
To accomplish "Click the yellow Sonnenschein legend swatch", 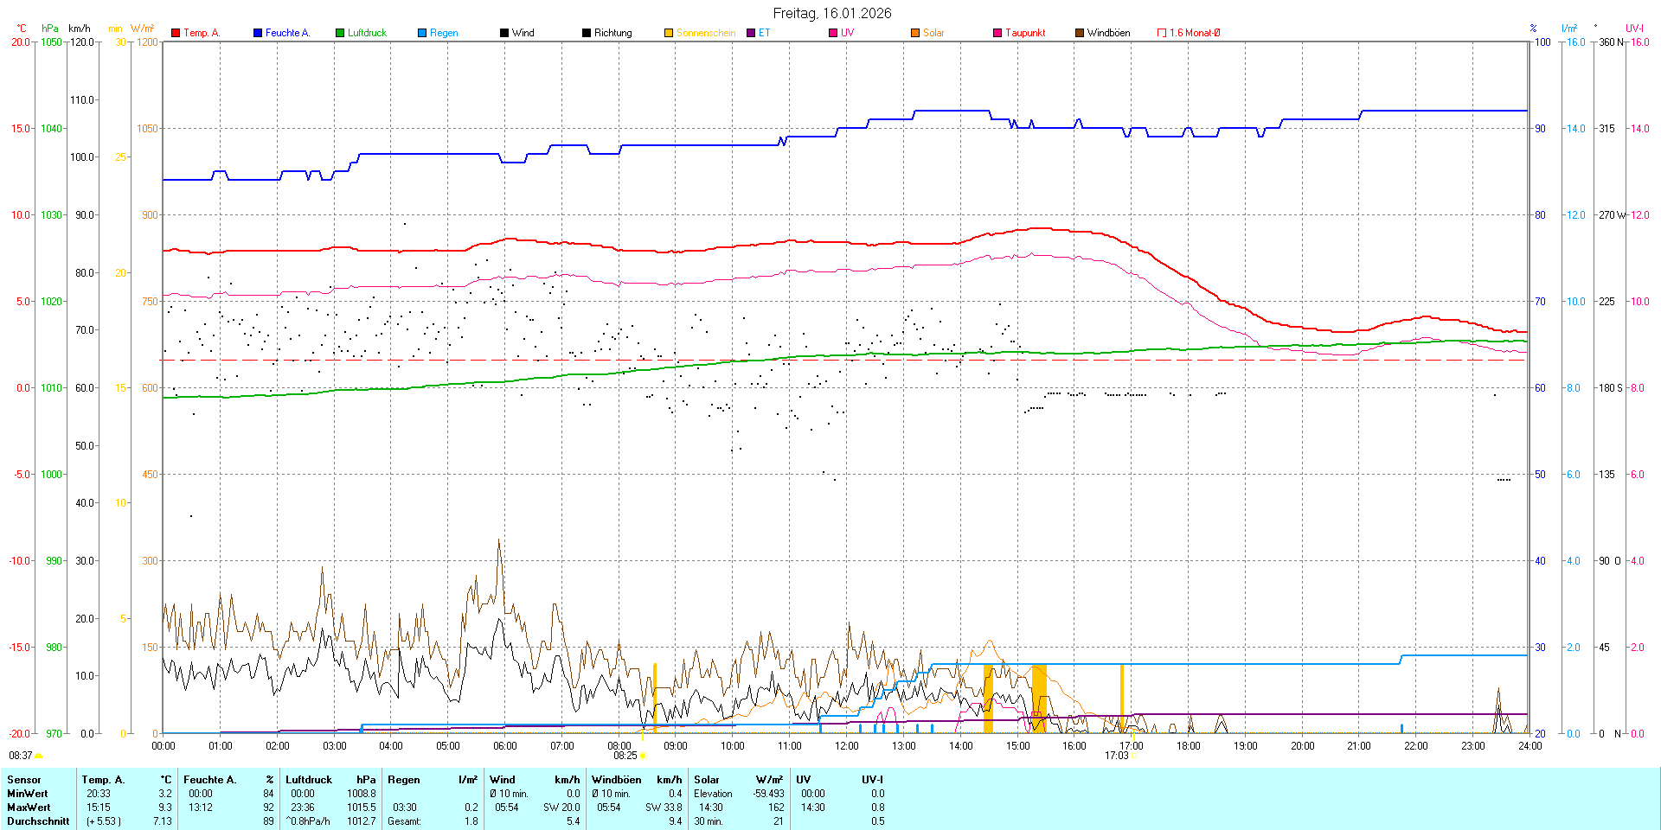I will click(x=669, y=33).
